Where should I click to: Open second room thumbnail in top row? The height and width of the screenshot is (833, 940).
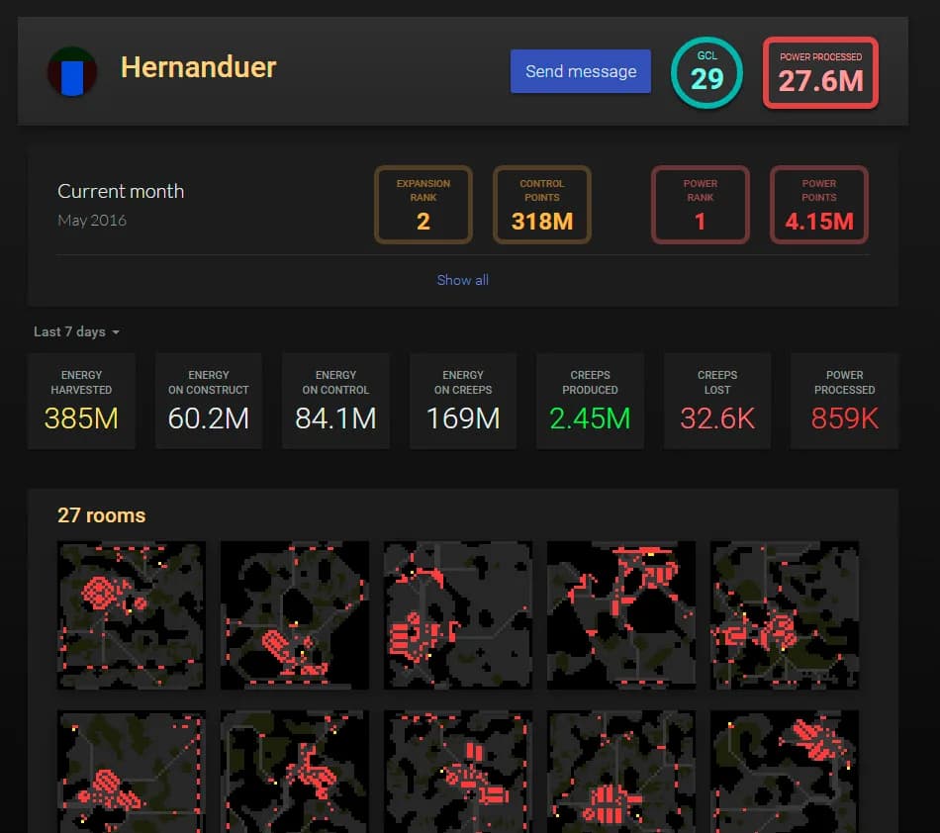click(x=295, y=615)
